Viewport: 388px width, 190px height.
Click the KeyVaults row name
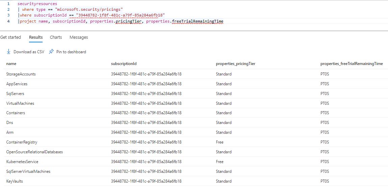(x=15, y=181)
